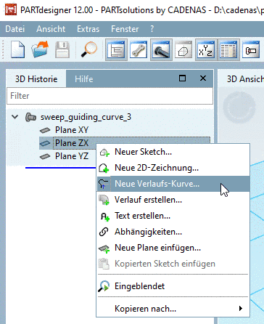Click the PARTdesigner application title icon

[x=11, y=9]
